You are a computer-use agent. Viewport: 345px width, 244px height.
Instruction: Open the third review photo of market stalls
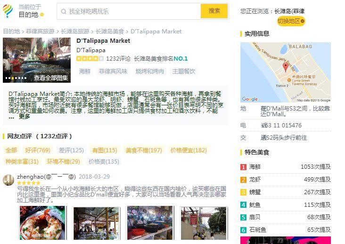pyautogui.click(x=150, y=223)
